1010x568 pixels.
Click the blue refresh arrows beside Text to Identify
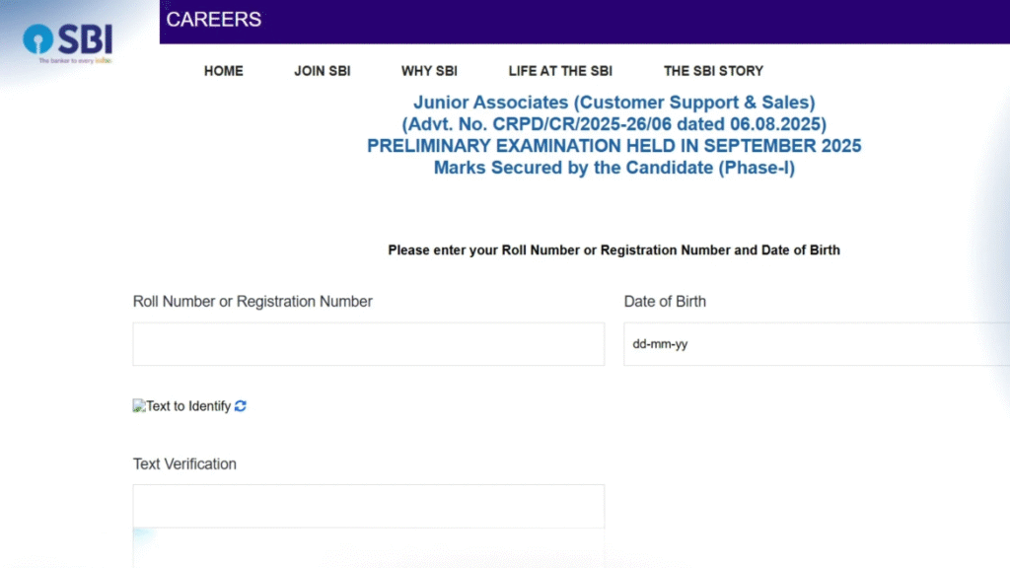point(240,405)
